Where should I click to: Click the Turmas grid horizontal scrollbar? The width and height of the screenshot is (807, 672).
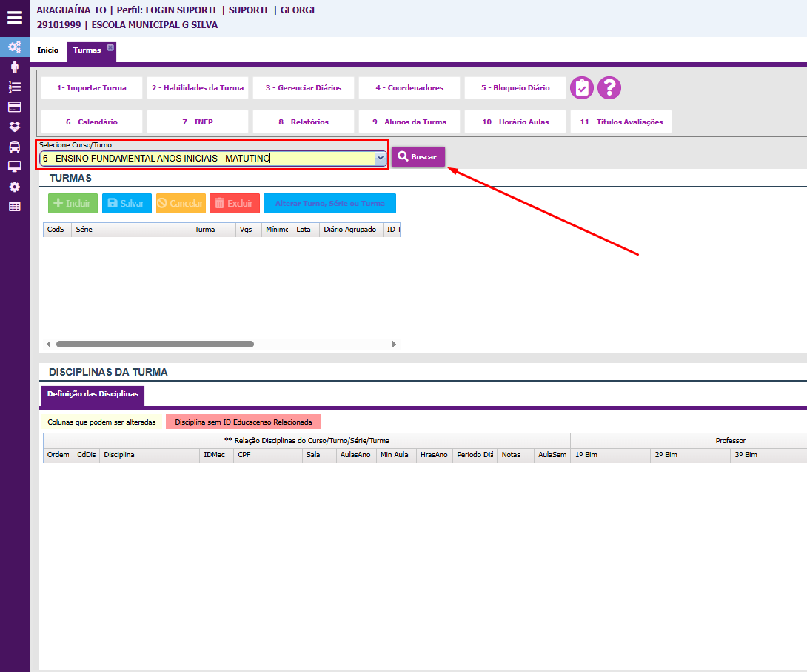tap(155, 345)
